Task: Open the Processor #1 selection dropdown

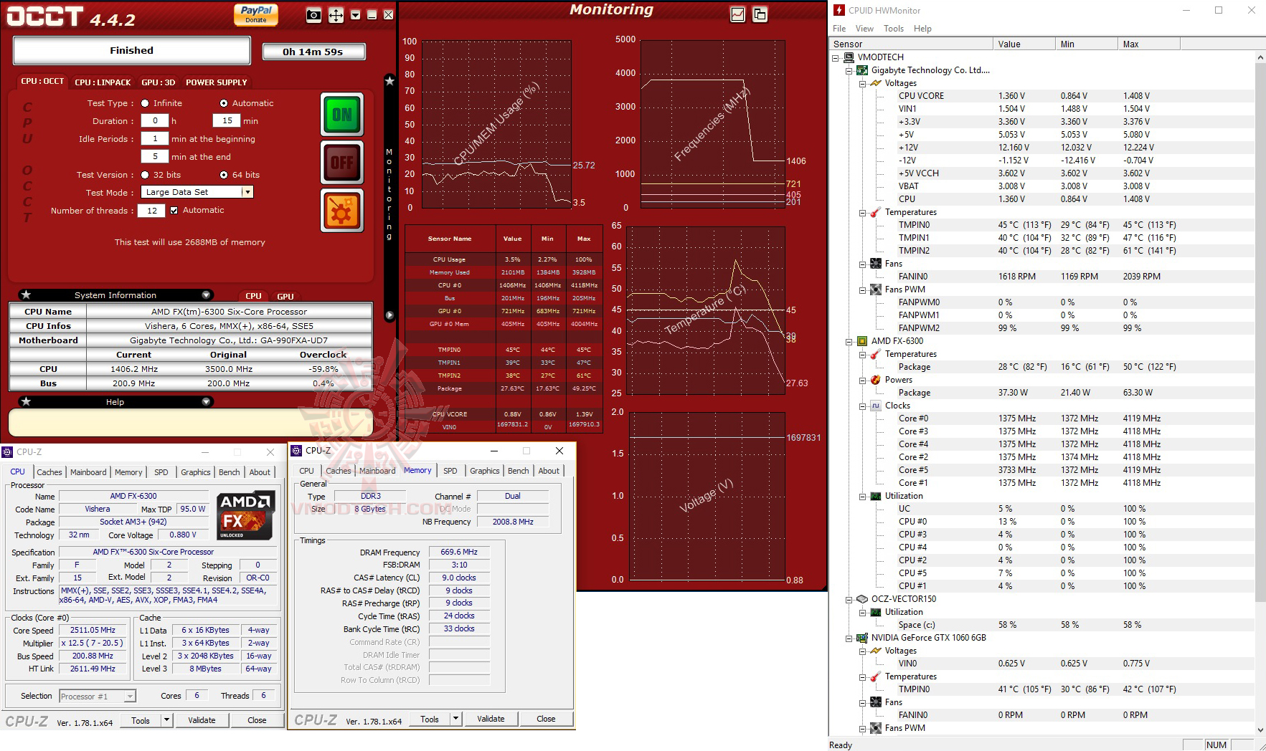Action: click(130, 697)
